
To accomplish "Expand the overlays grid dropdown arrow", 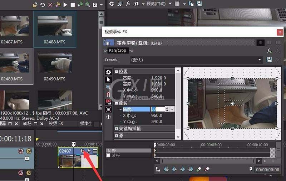I will tap(184, 4).
